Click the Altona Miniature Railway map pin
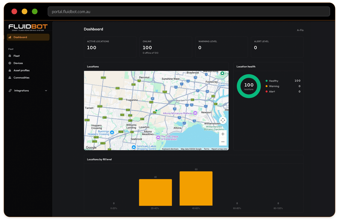The width and height of the screenshot is (339, 222). click(x=195, y=113)
